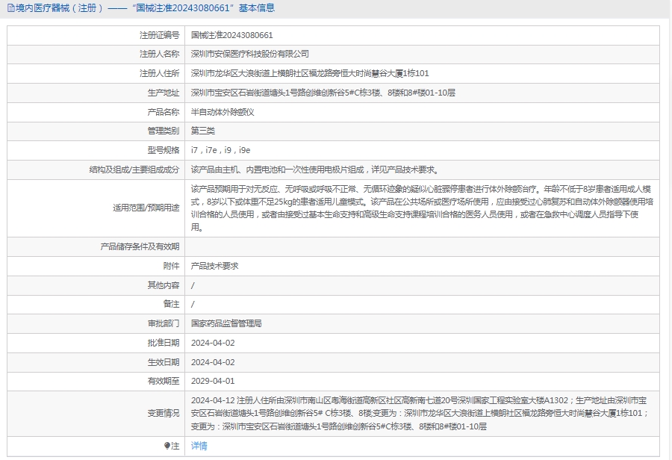The image size is (672, 460).
Task: Click the 结构及组成 description text
Action: [314, 170]
